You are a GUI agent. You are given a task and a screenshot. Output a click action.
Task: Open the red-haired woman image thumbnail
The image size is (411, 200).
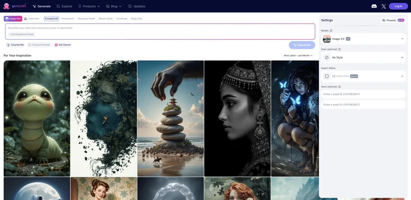pyautogui.click(x=237, y=189)
